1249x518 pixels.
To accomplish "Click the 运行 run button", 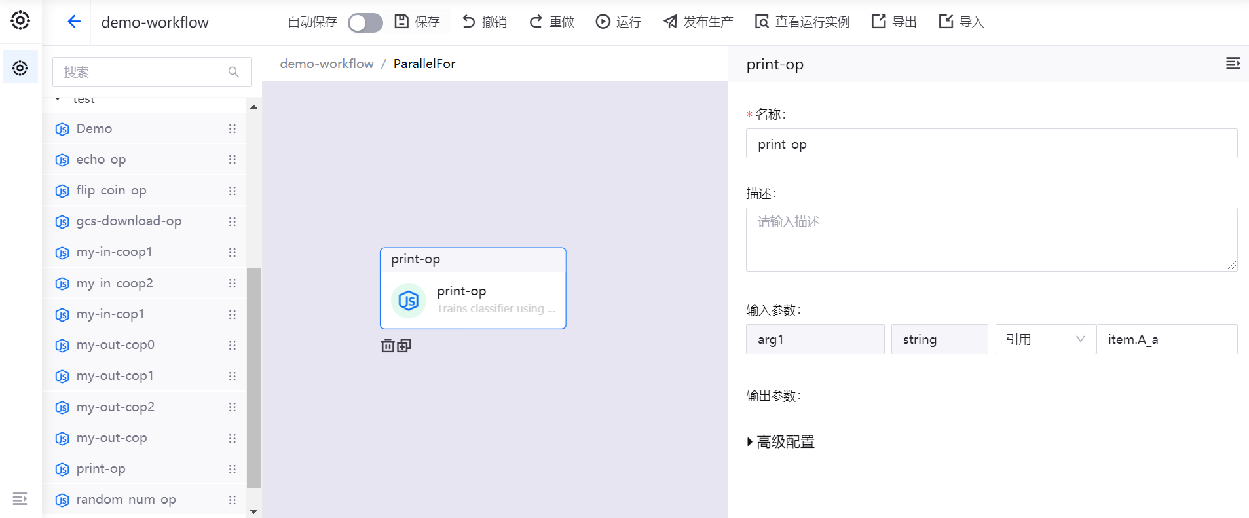I will point(618,22).
